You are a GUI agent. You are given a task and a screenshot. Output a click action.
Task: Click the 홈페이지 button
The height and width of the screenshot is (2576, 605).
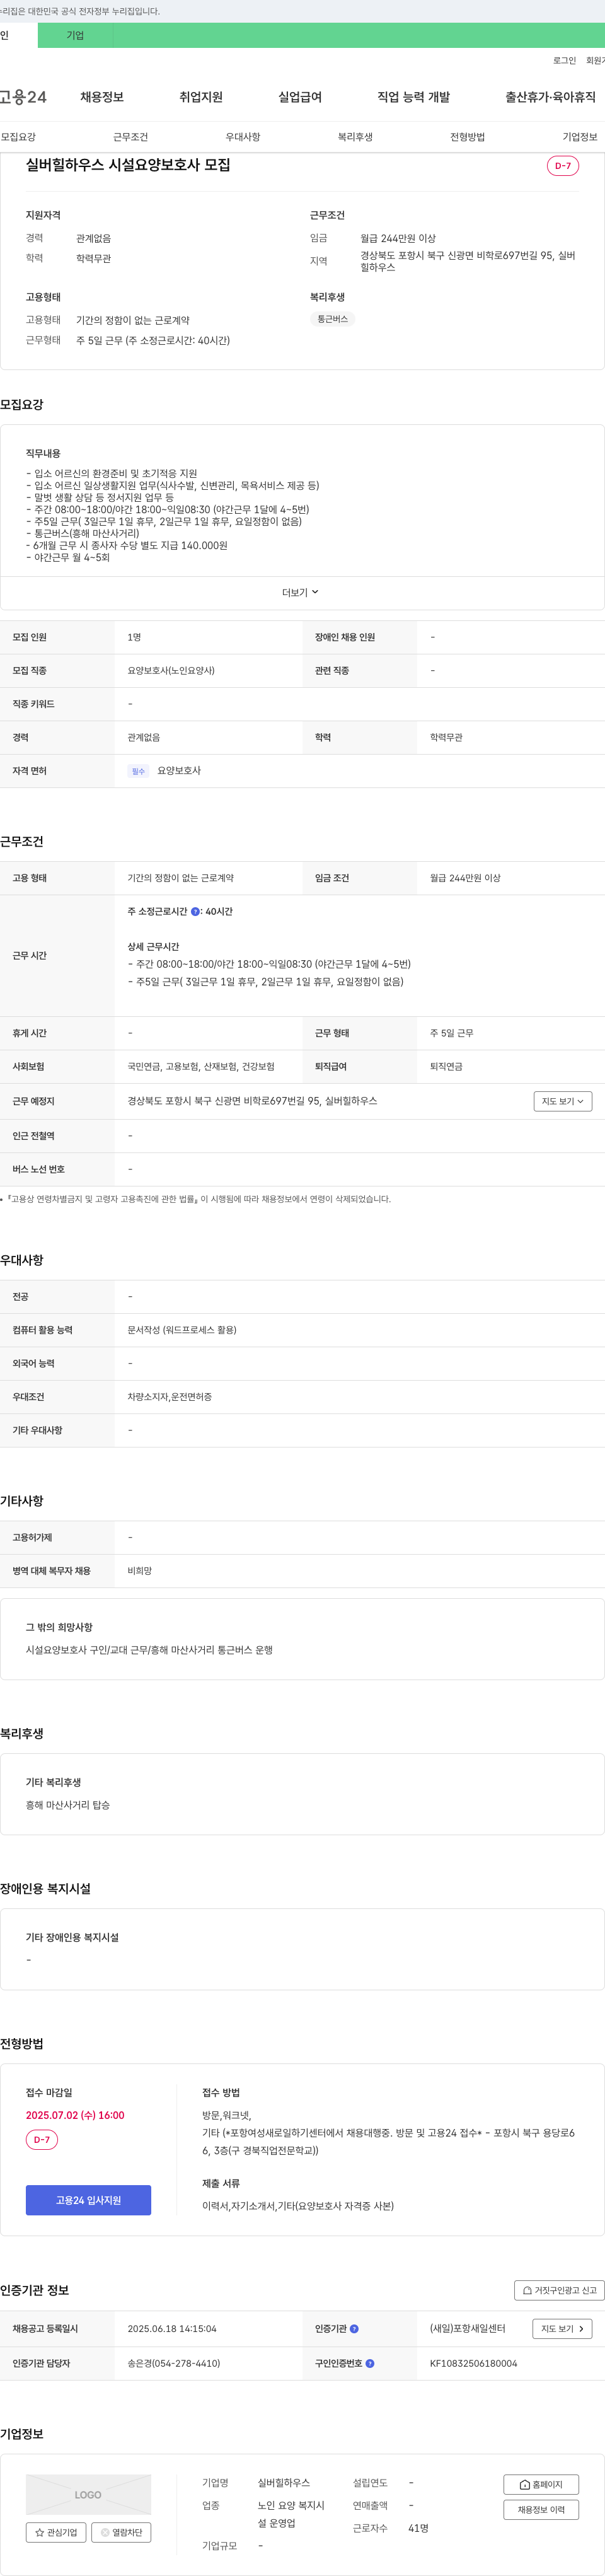(541, 2484)
